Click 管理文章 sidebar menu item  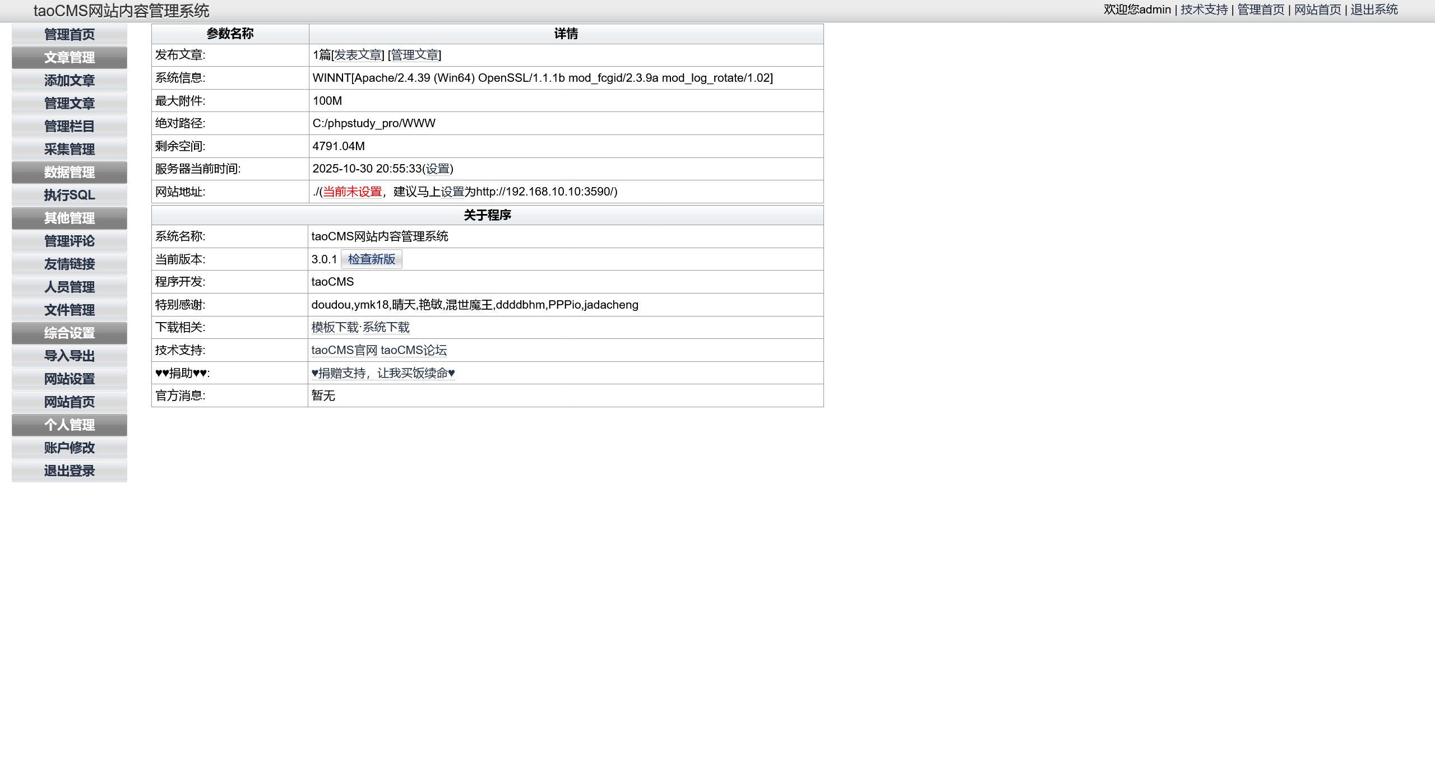[x=70, y=104]
